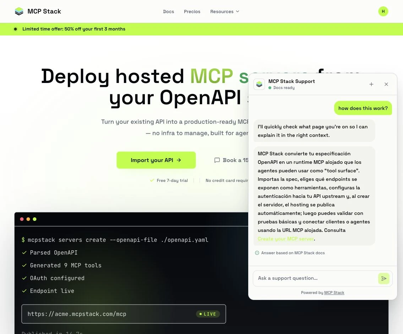This screenshot has width=403, height=334.
Task: Send message with paper plane icon
Action: click(383, 279)
